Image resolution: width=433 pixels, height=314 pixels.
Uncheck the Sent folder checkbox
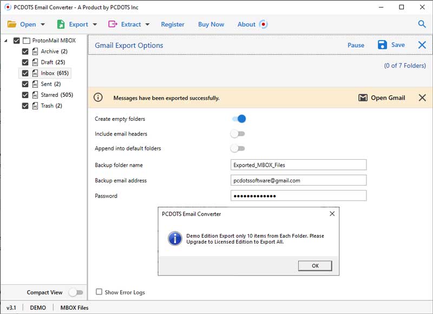click(25, 84)
